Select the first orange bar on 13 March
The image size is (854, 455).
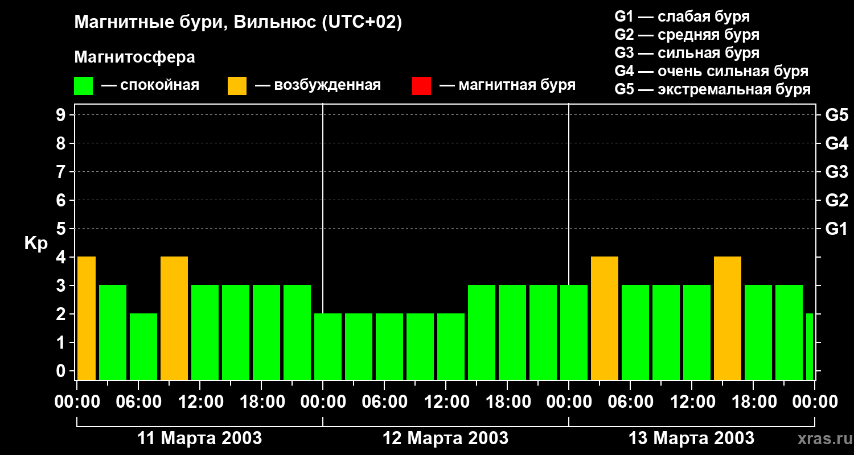[x=605, y=318]
